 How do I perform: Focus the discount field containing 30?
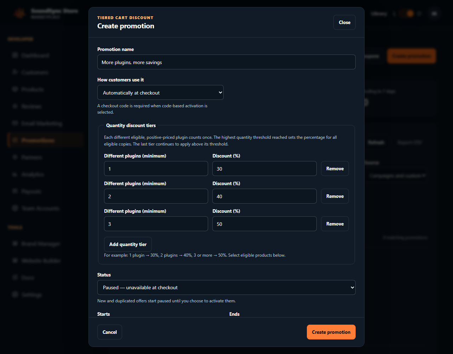[x=264, y=169]
